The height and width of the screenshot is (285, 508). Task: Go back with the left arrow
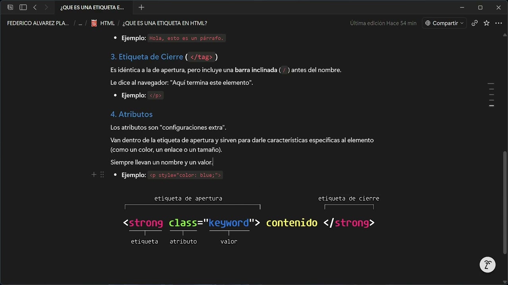pyautogui.click(x=35, y=8)
